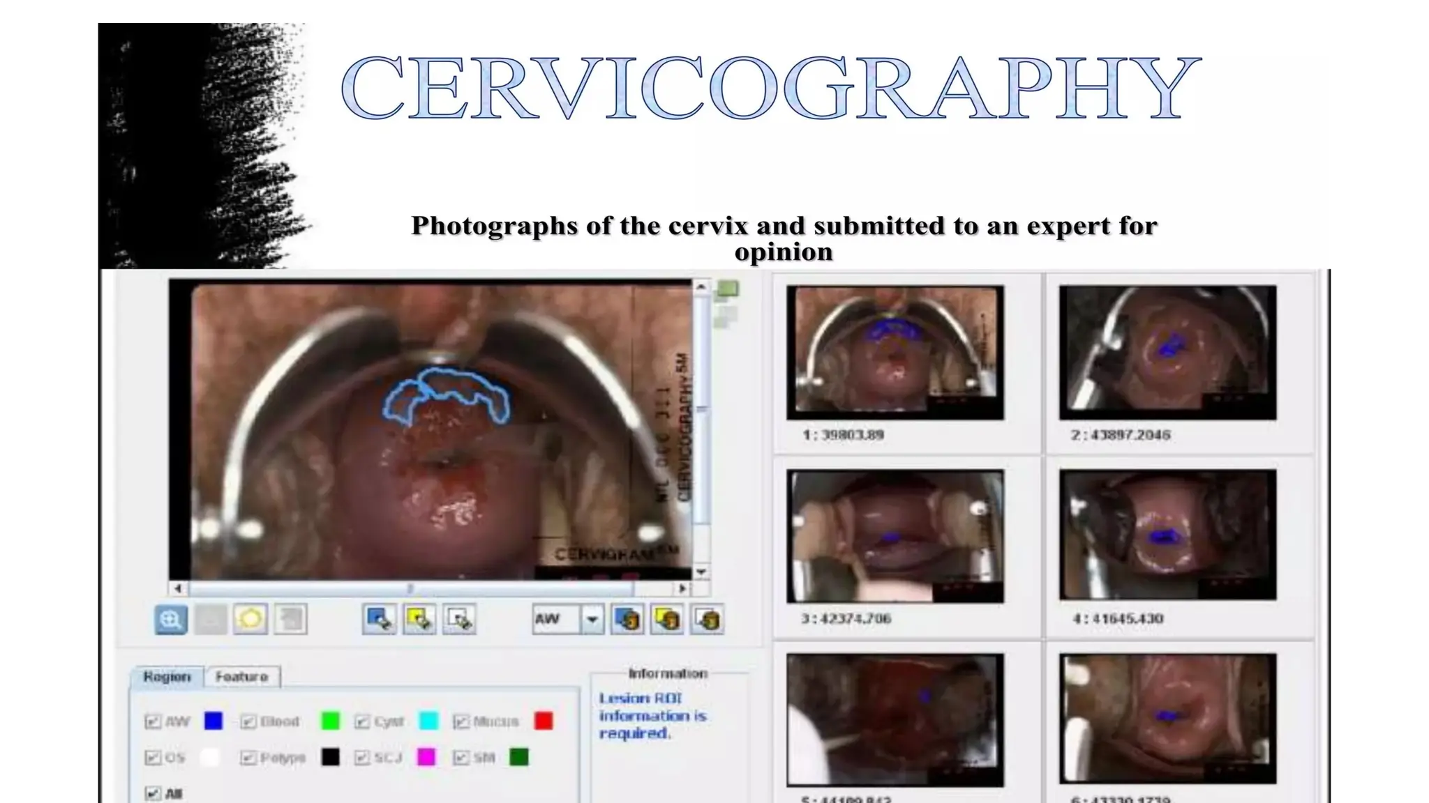Toggle the Mucus region checkbox

point(461,721)
